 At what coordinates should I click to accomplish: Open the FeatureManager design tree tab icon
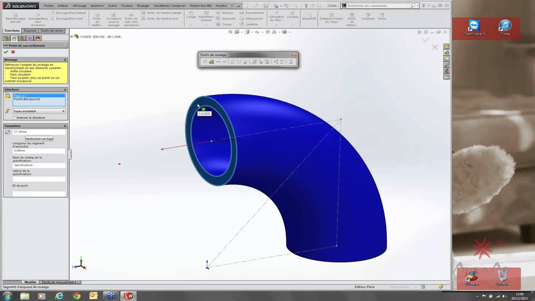(6, 38)
